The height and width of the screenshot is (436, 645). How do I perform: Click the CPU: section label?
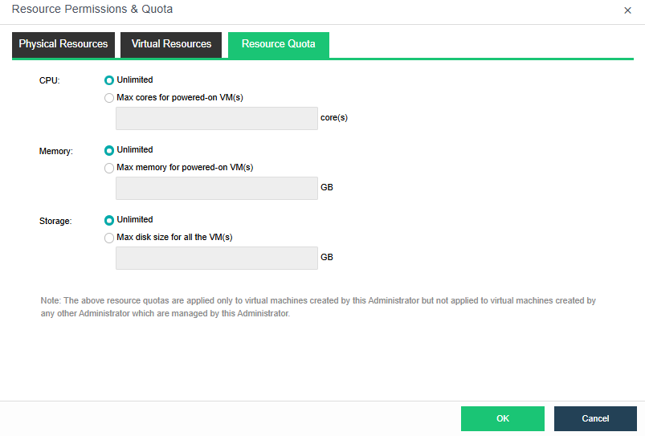(x=50, y=81)
